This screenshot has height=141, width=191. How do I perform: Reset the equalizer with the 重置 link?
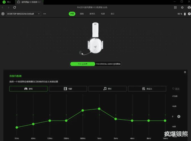click(x=176, y=89)
